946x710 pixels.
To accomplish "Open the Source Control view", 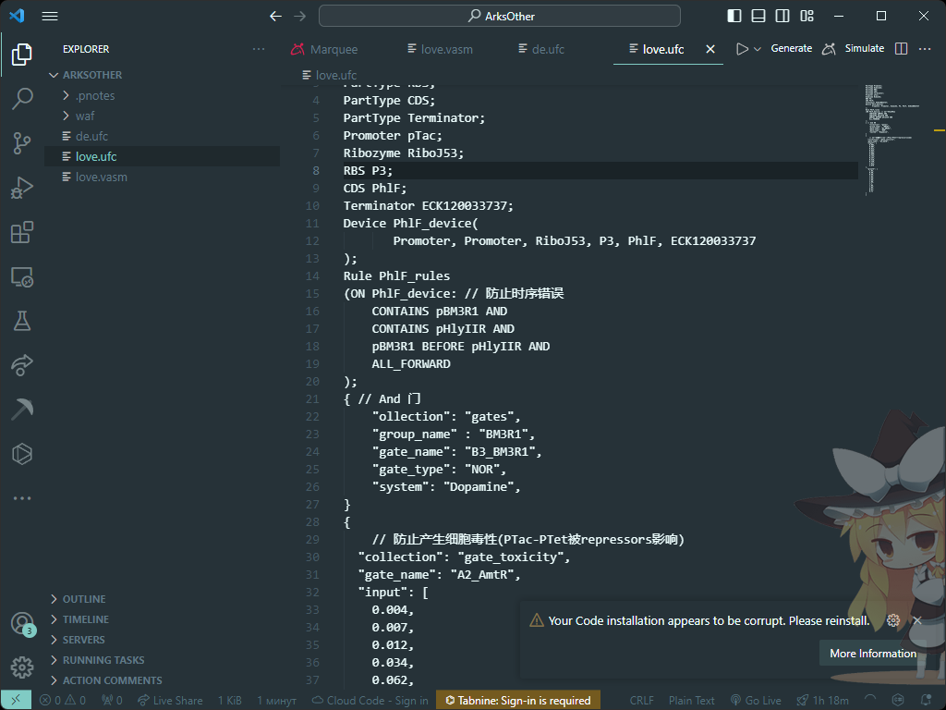I will (x=22, y=143).
